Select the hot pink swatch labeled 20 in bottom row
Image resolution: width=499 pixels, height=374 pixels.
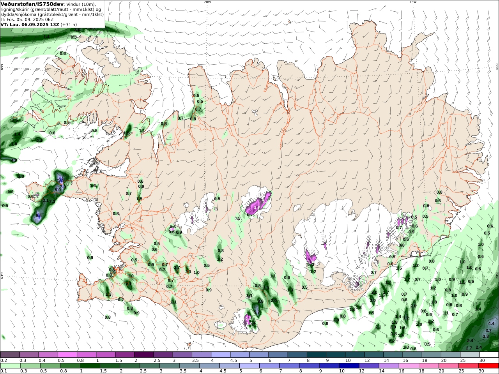pyautogui.click(x=449, y=366)
